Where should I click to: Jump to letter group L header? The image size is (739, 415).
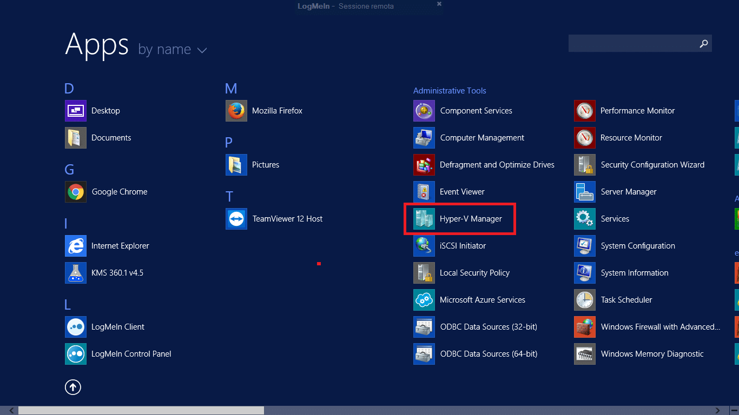tap(68, 305)
